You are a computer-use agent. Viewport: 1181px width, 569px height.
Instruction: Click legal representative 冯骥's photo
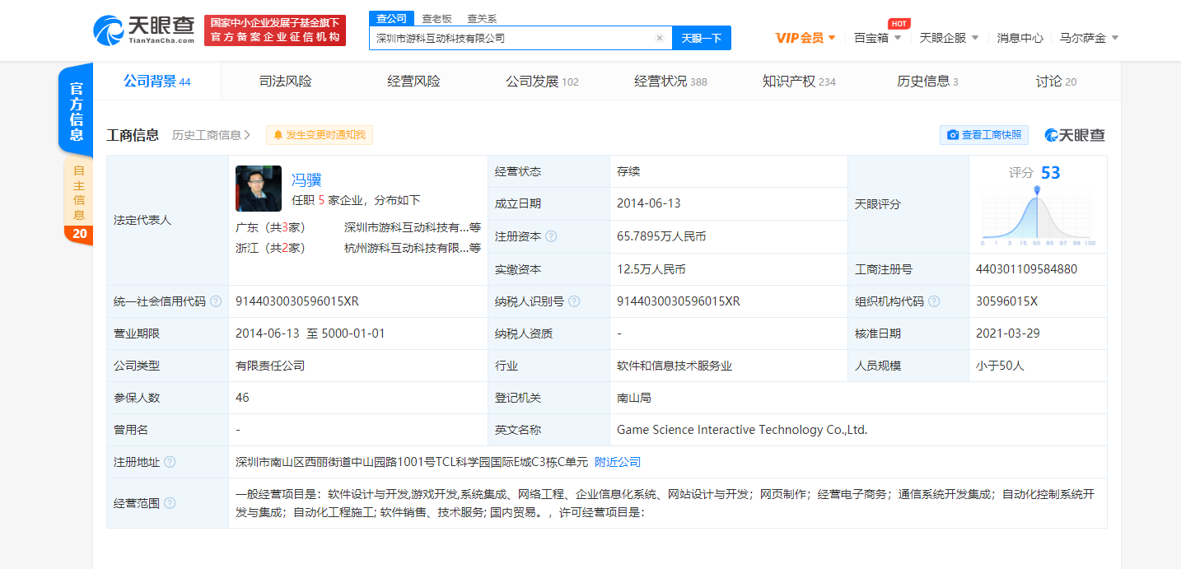(x=259, y=189)
